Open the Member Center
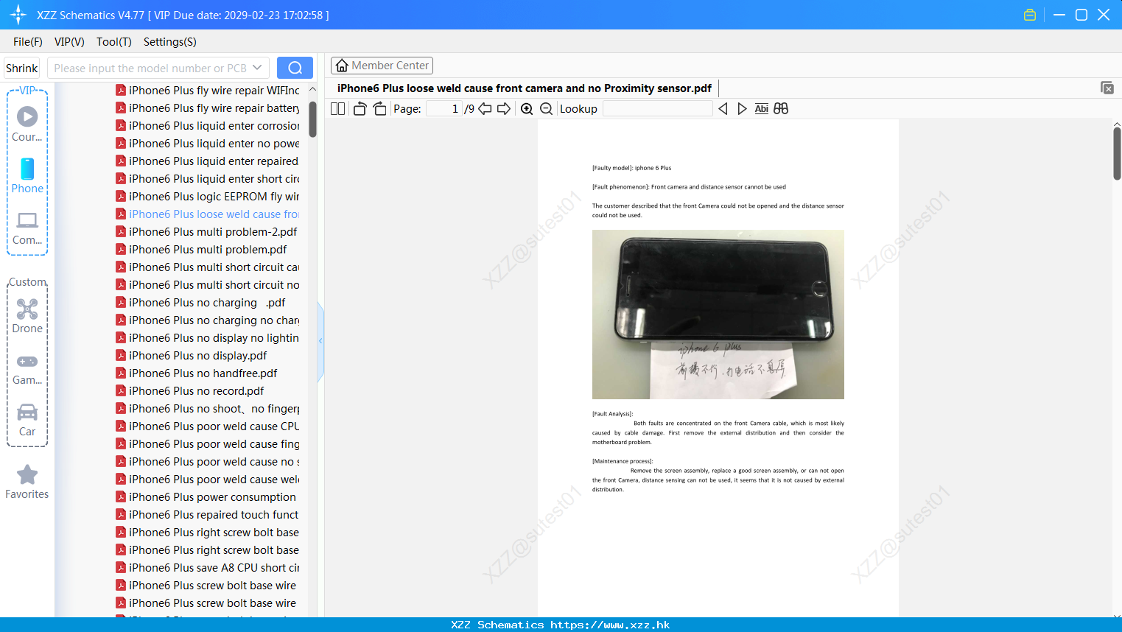This screenshot has height=632, width=1122. tap(382, 66)
